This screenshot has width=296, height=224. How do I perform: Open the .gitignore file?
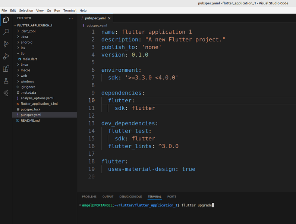click(x=28, y=87)
